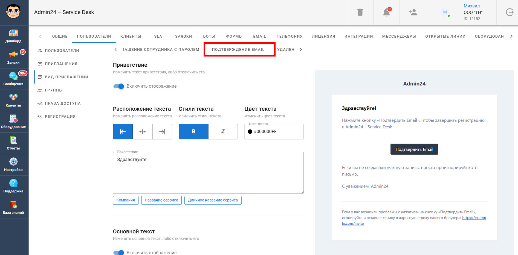Click the logout icon at top right
The image size is (518, 255).
tap(510, 12)
